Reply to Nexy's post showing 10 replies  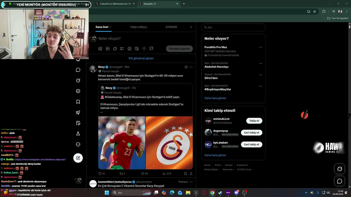[x=100, y=173]
